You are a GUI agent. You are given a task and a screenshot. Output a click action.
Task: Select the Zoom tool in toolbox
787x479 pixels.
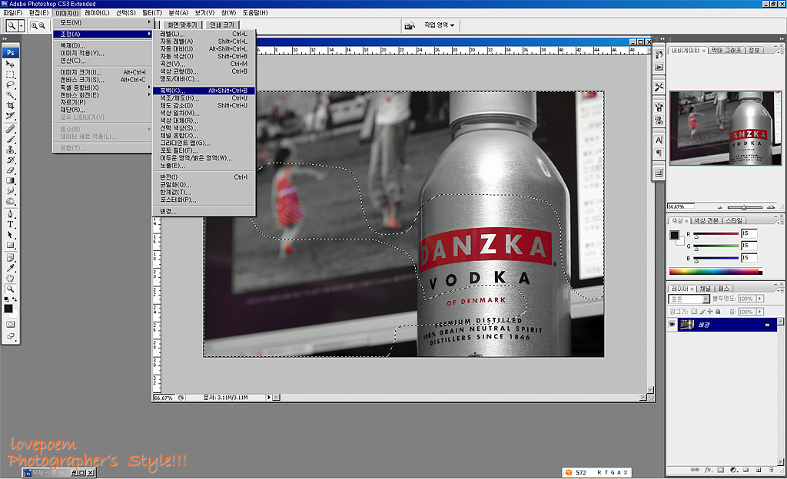tap(10, 289)
